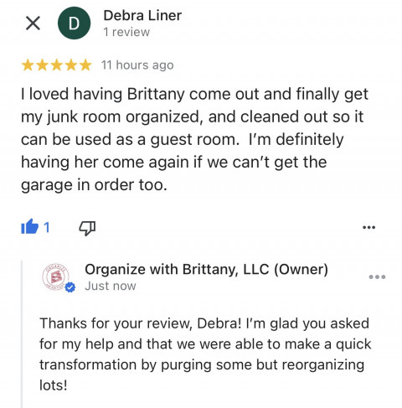Screen dimensions: 402x408
Task: Click the owner's 'Thanks for your review' reply
Action: 205,354
